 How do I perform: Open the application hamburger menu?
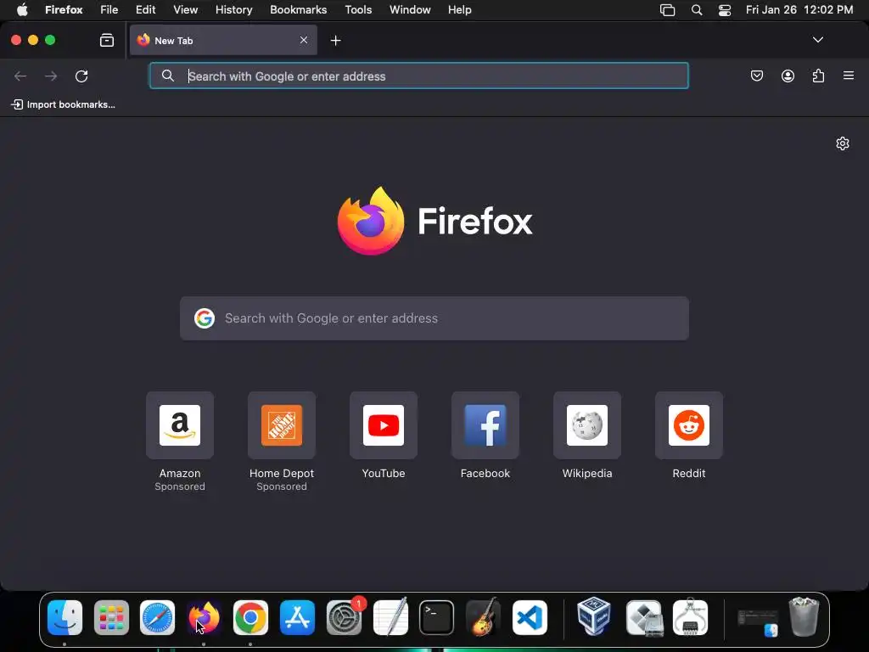point(849,76)
